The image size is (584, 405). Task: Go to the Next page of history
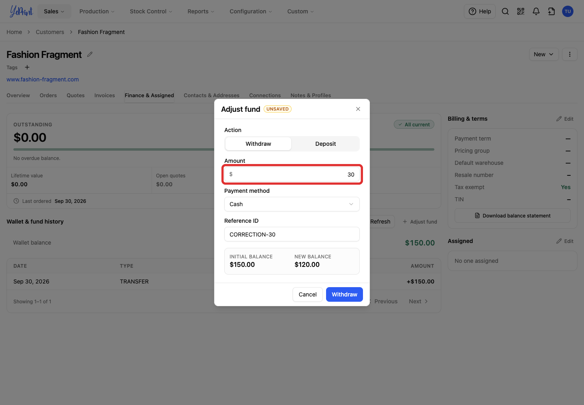click(x=418, y=301)
